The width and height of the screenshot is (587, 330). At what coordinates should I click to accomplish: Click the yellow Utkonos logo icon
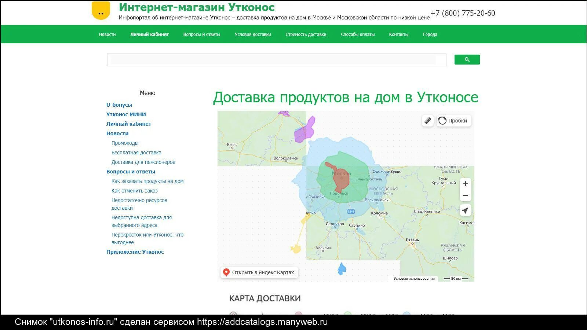pyautogui.click(x=101, y=10)
